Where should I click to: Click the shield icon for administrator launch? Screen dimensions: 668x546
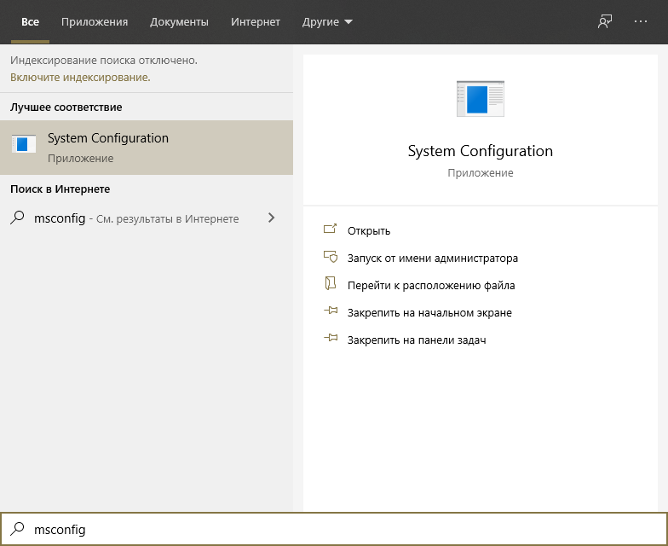[331, 256]
